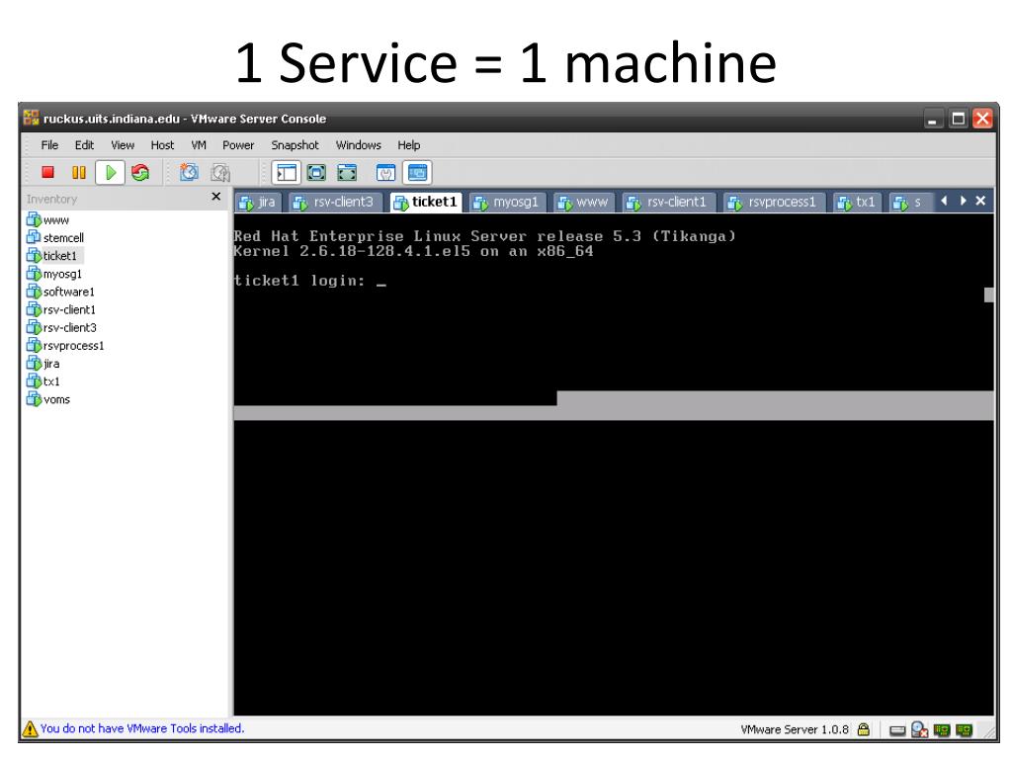1012x759 pixels.
Task: Click inside the ticket1 console screen
Action: point(613,464)
